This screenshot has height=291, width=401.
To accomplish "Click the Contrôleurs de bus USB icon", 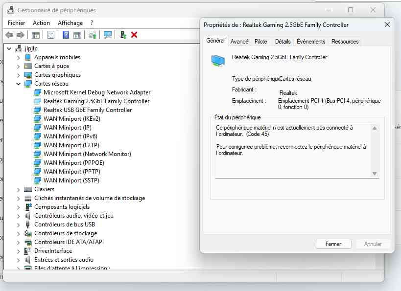I will pyautogui.click(x=28, y=224).
